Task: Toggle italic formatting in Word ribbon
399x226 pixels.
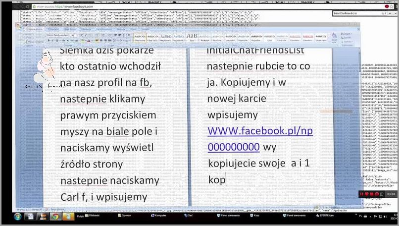Action: click(52, 41)
